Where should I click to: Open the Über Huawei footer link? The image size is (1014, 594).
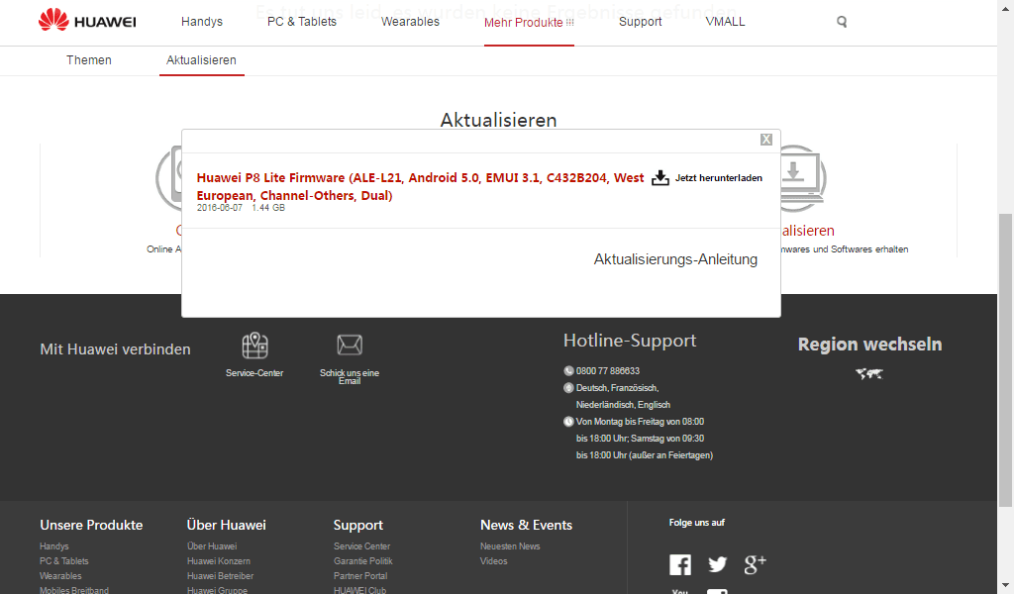[212, 546]
